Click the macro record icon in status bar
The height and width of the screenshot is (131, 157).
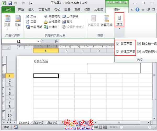[x=16, y=127]
